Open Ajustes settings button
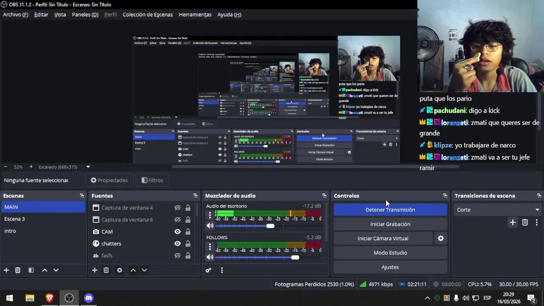The width and height of the screenshot is (544, 306). [x=390, y=267]
